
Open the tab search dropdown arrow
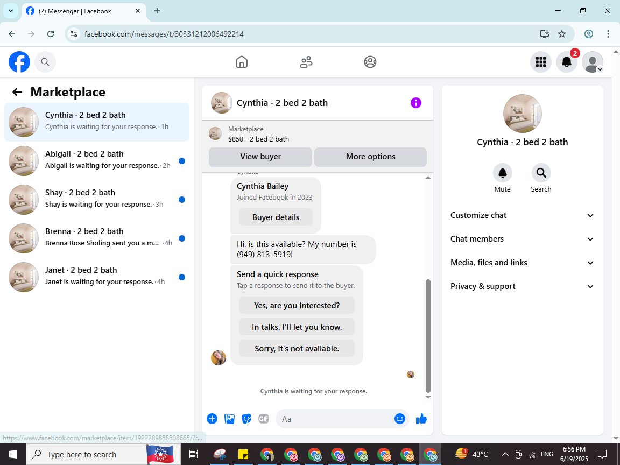point(11,11)
